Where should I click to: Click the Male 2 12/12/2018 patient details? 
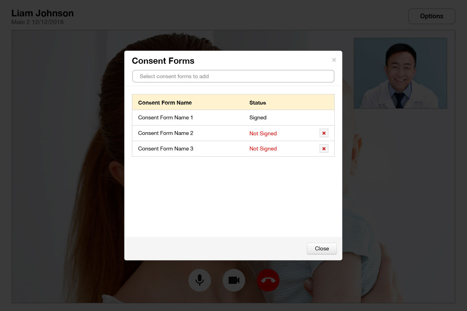coord(37,22)
